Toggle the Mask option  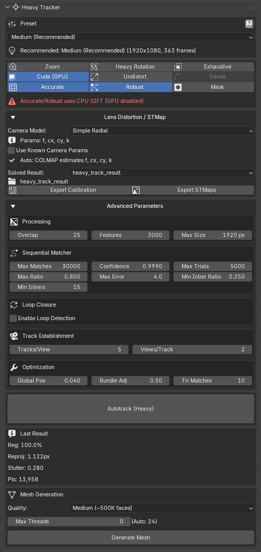[x=213, y=87]
